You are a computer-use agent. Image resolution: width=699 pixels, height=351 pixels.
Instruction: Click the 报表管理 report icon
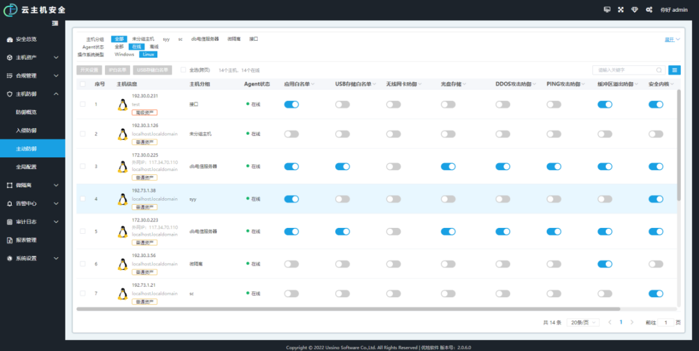(x=10, y=240)
